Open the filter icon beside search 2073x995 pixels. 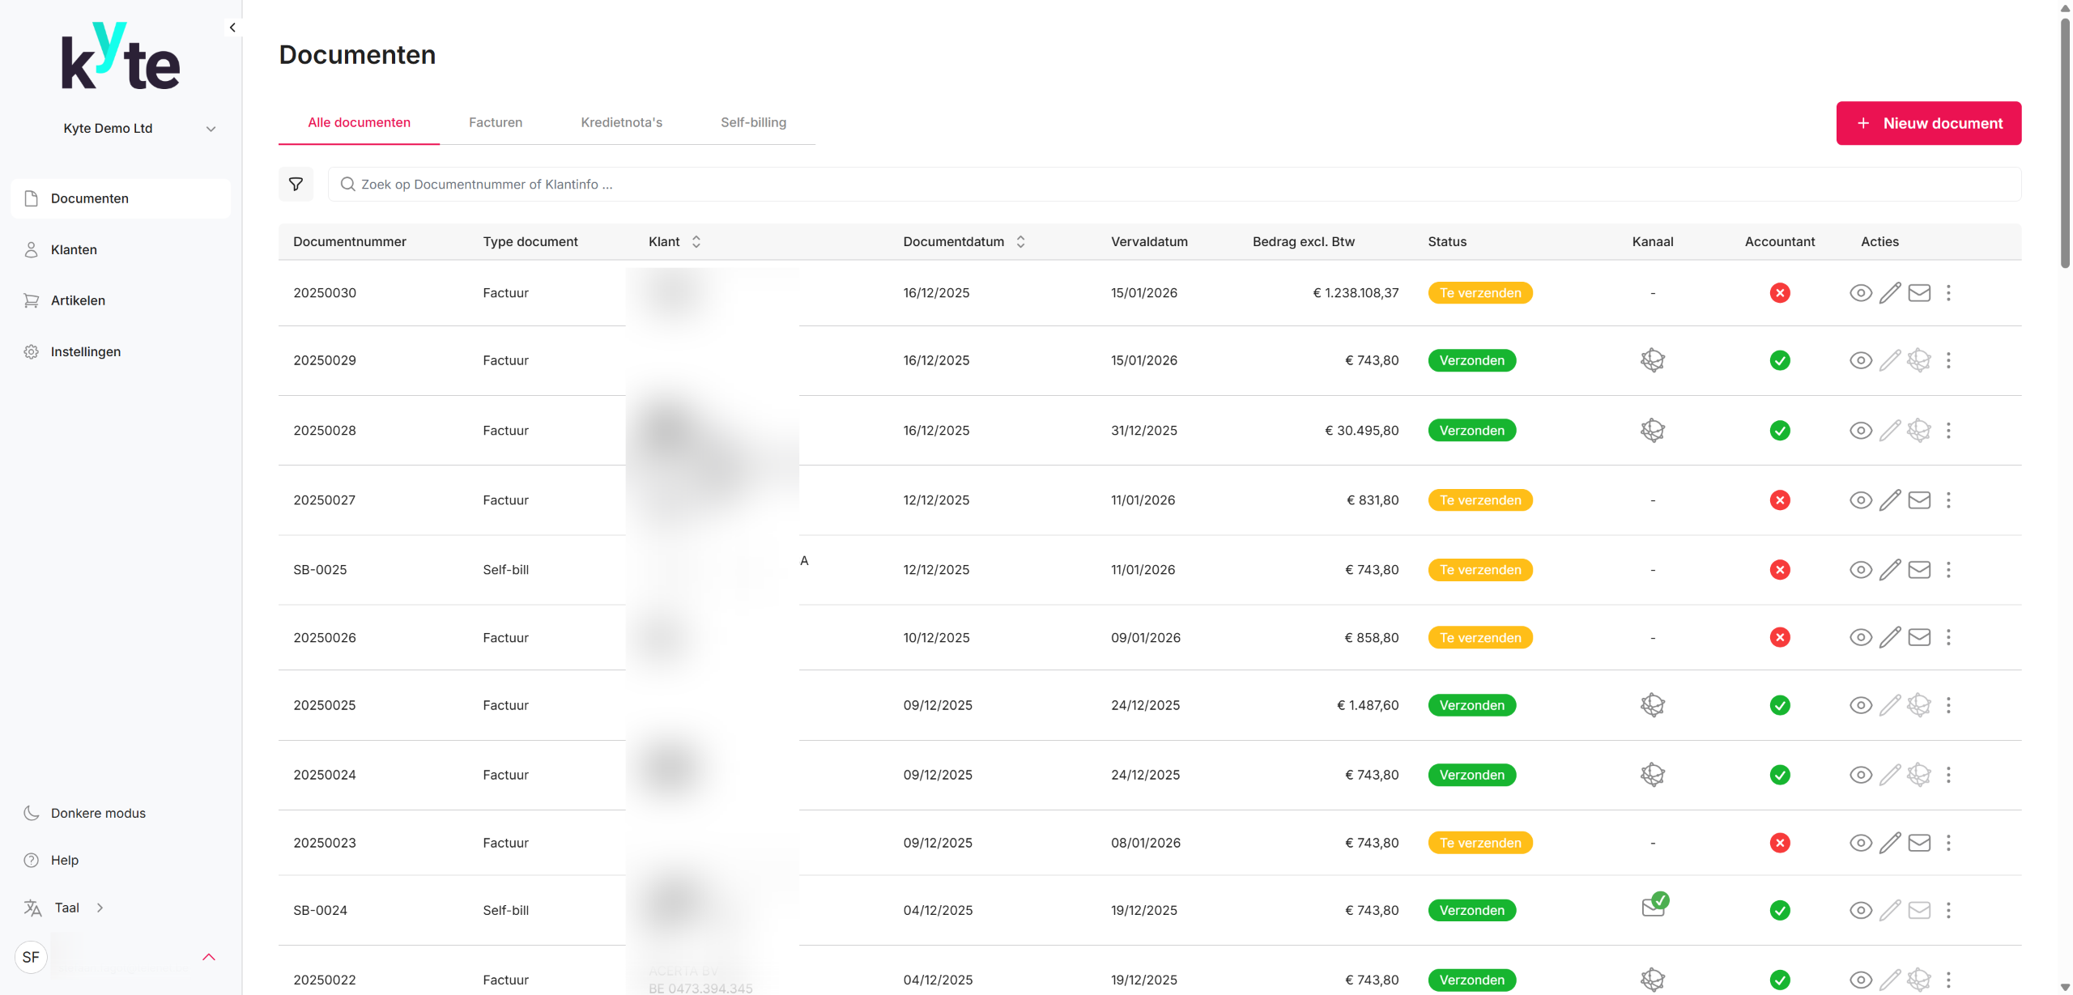[296, 185]
